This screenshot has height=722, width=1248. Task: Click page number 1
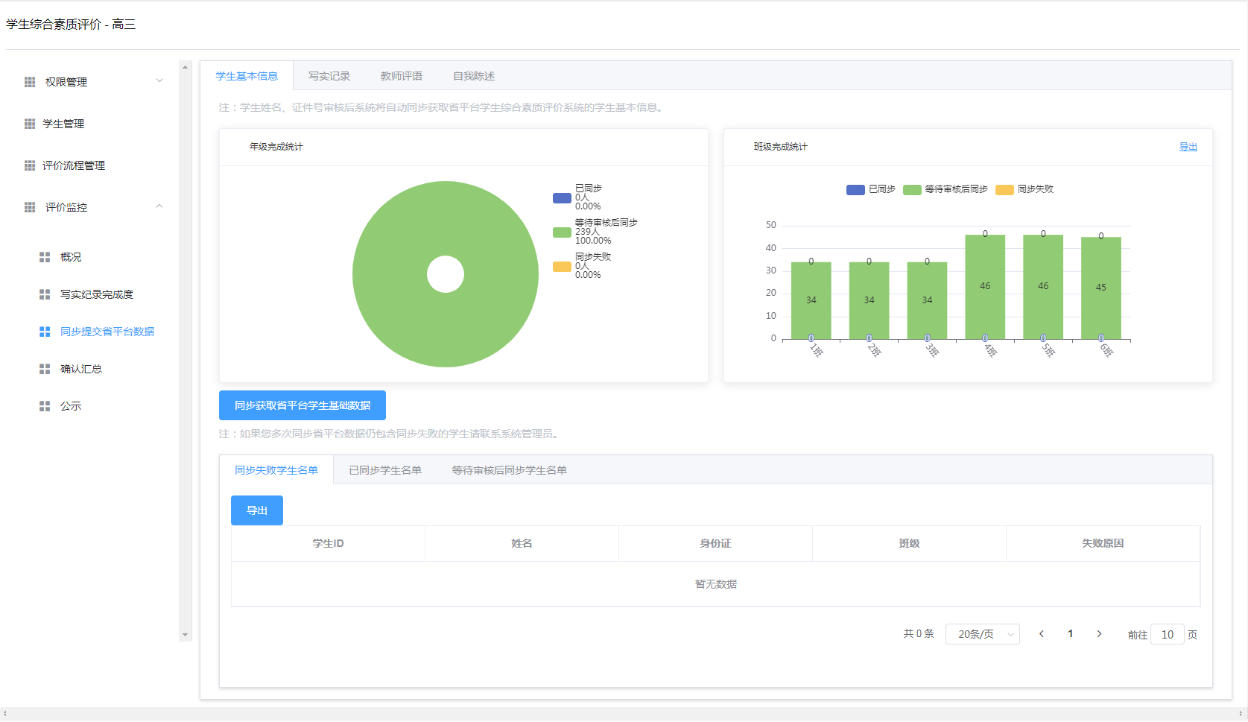(1071, 634)
